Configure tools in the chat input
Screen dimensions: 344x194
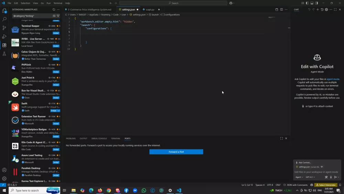coord(326,177)
